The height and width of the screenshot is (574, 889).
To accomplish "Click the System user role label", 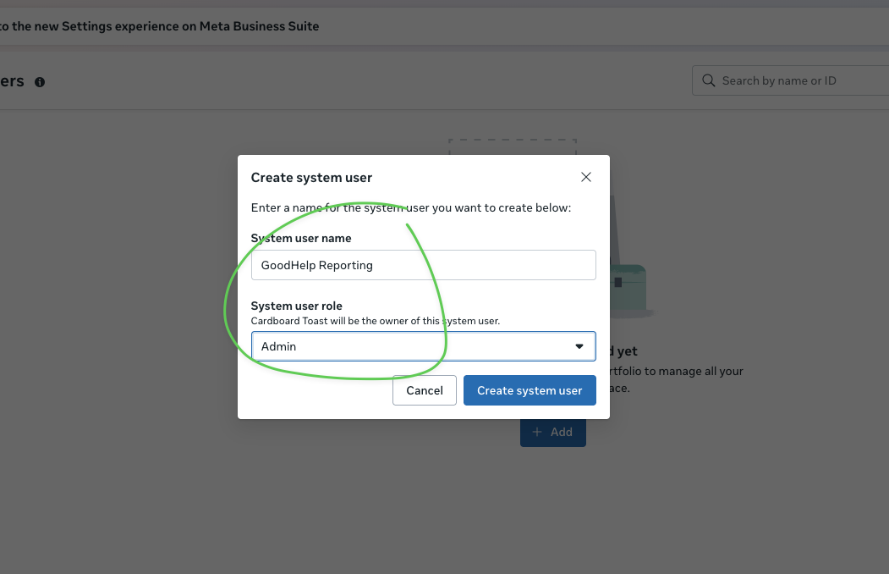I will point(297,306).
